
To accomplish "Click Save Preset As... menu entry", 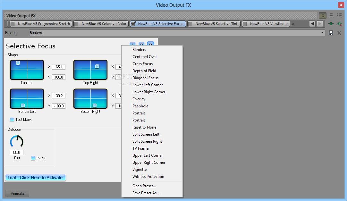I will pyautogui.click(x=152, y=193).
